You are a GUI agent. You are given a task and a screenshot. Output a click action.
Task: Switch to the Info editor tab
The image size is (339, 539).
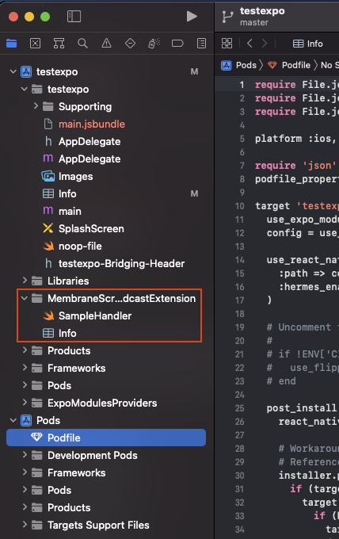pyautogui.click(x=308, y=44)
